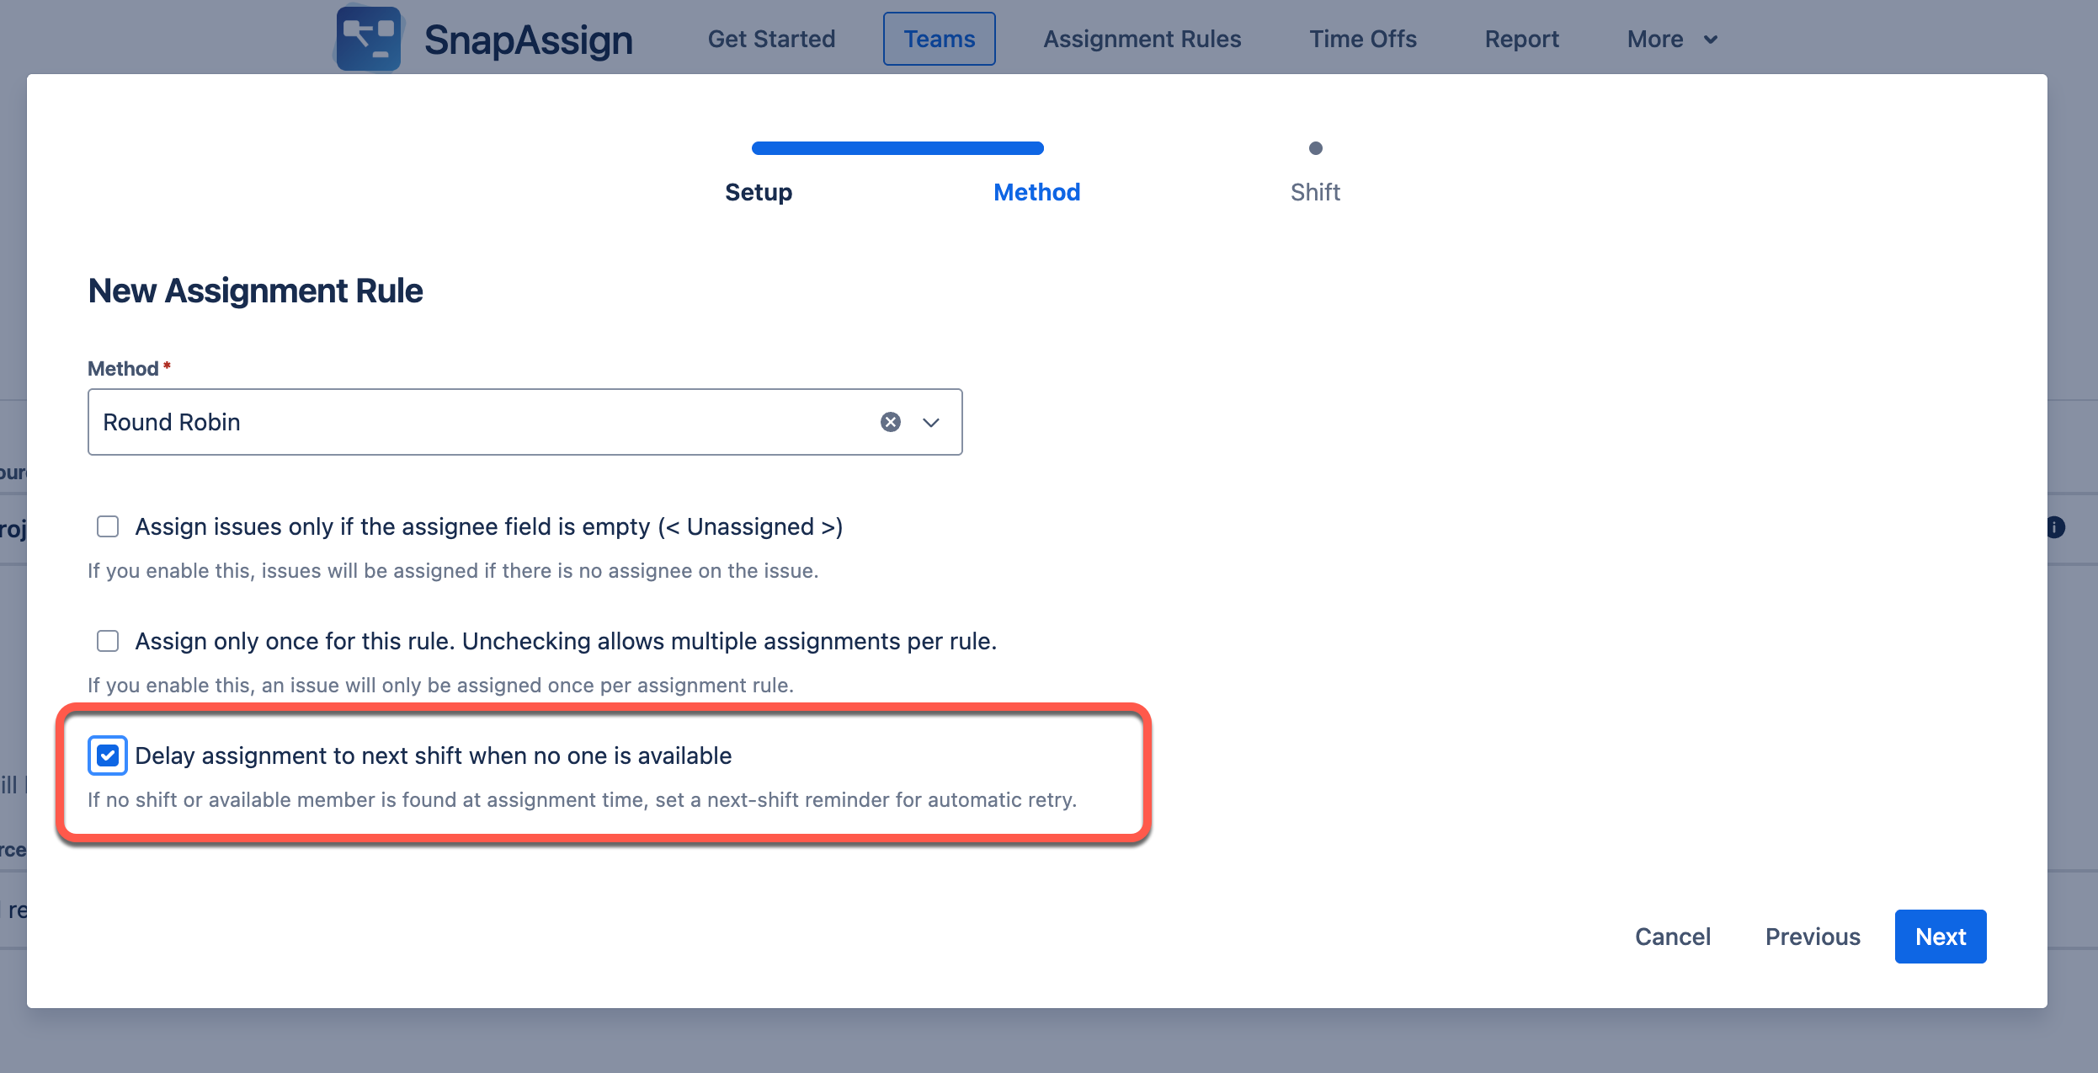The image size is (2098, 1073).
Task: Click the Next button
Action: [1941, 937]
